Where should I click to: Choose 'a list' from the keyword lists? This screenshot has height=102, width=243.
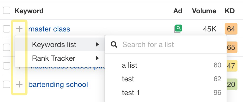point(166,65)
